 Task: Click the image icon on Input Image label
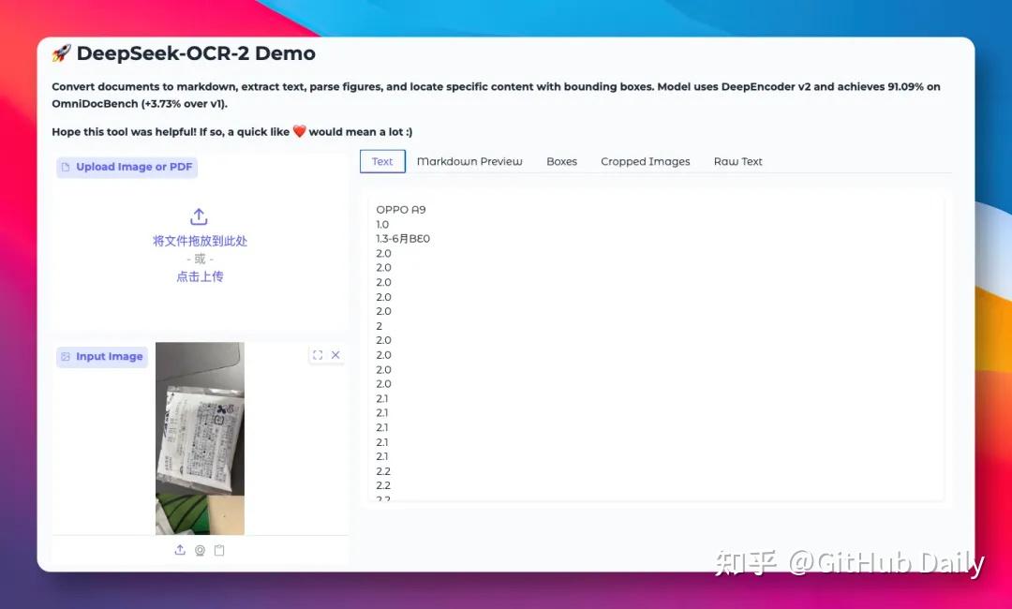click(66, 356)
